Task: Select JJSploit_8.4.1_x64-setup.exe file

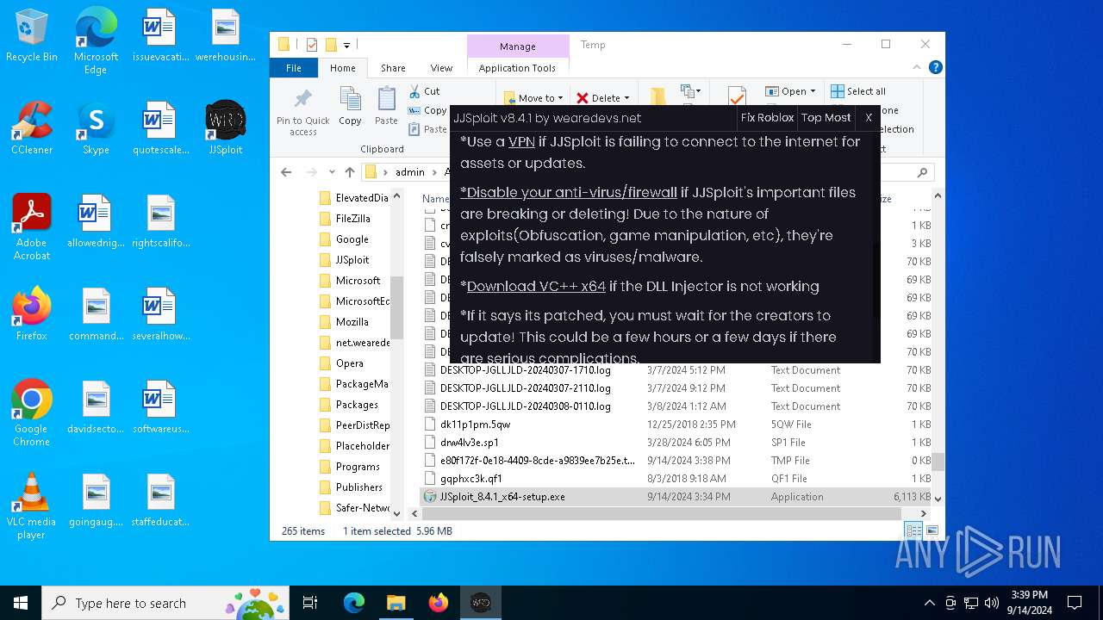Action: 676,497
